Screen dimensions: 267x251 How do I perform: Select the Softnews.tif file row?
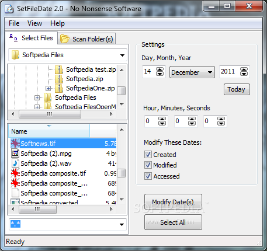click(x=63, y=144)
